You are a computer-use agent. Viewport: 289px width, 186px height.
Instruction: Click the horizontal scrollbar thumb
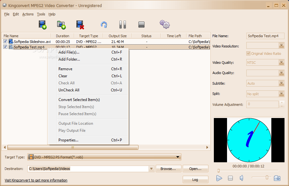(73, 147)
